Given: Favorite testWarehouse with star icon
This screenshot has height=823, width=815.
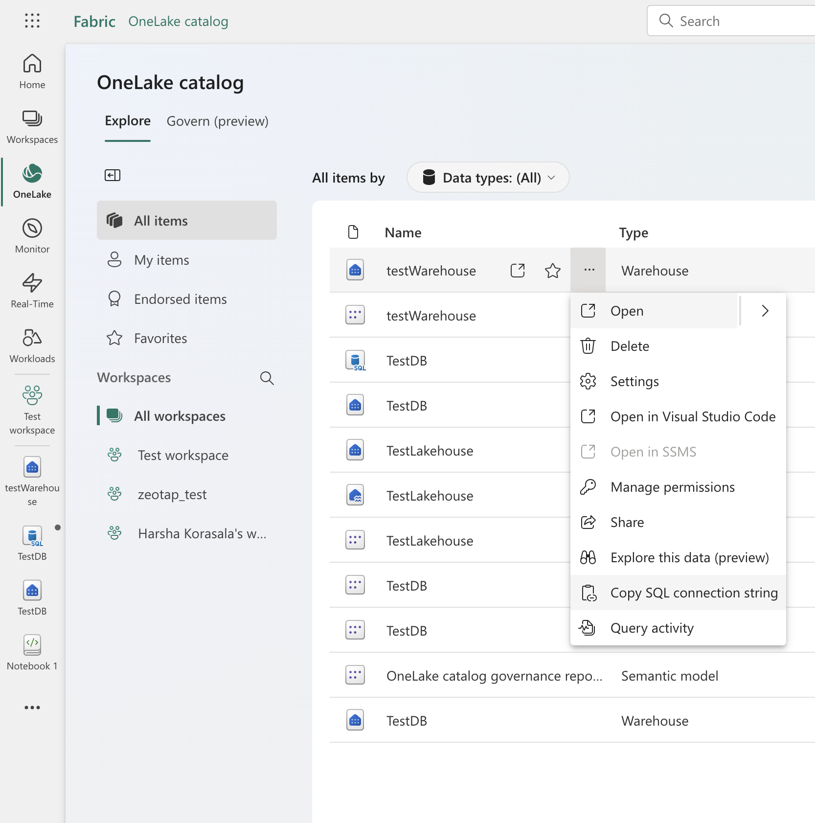Looking at the screenshot, I should pos(553,271).
